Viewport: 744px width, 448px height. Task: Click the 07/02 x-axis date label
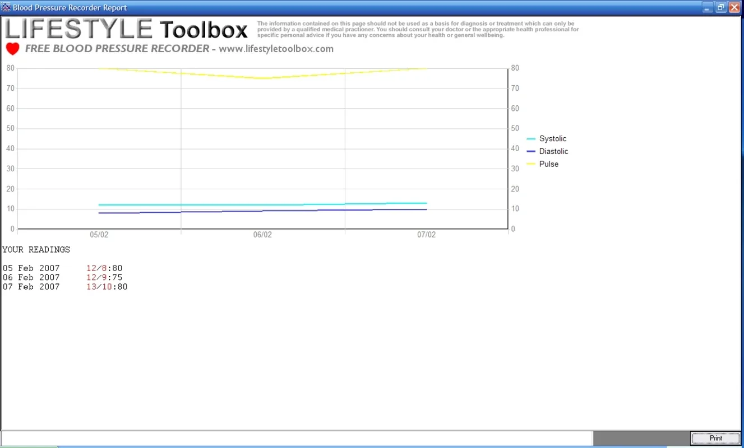(x=426, y=235)
